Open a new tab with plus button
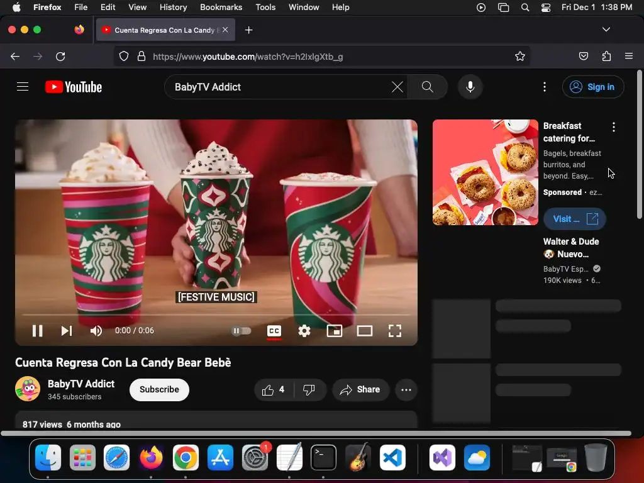The image size is (644, 483). 248,30
